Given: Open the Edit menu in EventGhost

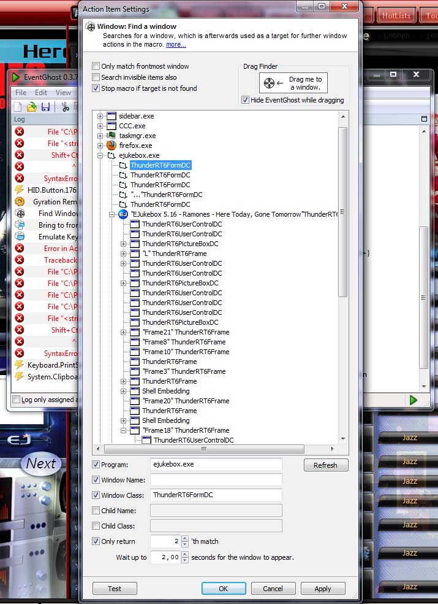Looking at the screenshot, I should click(x=41, y=93).
